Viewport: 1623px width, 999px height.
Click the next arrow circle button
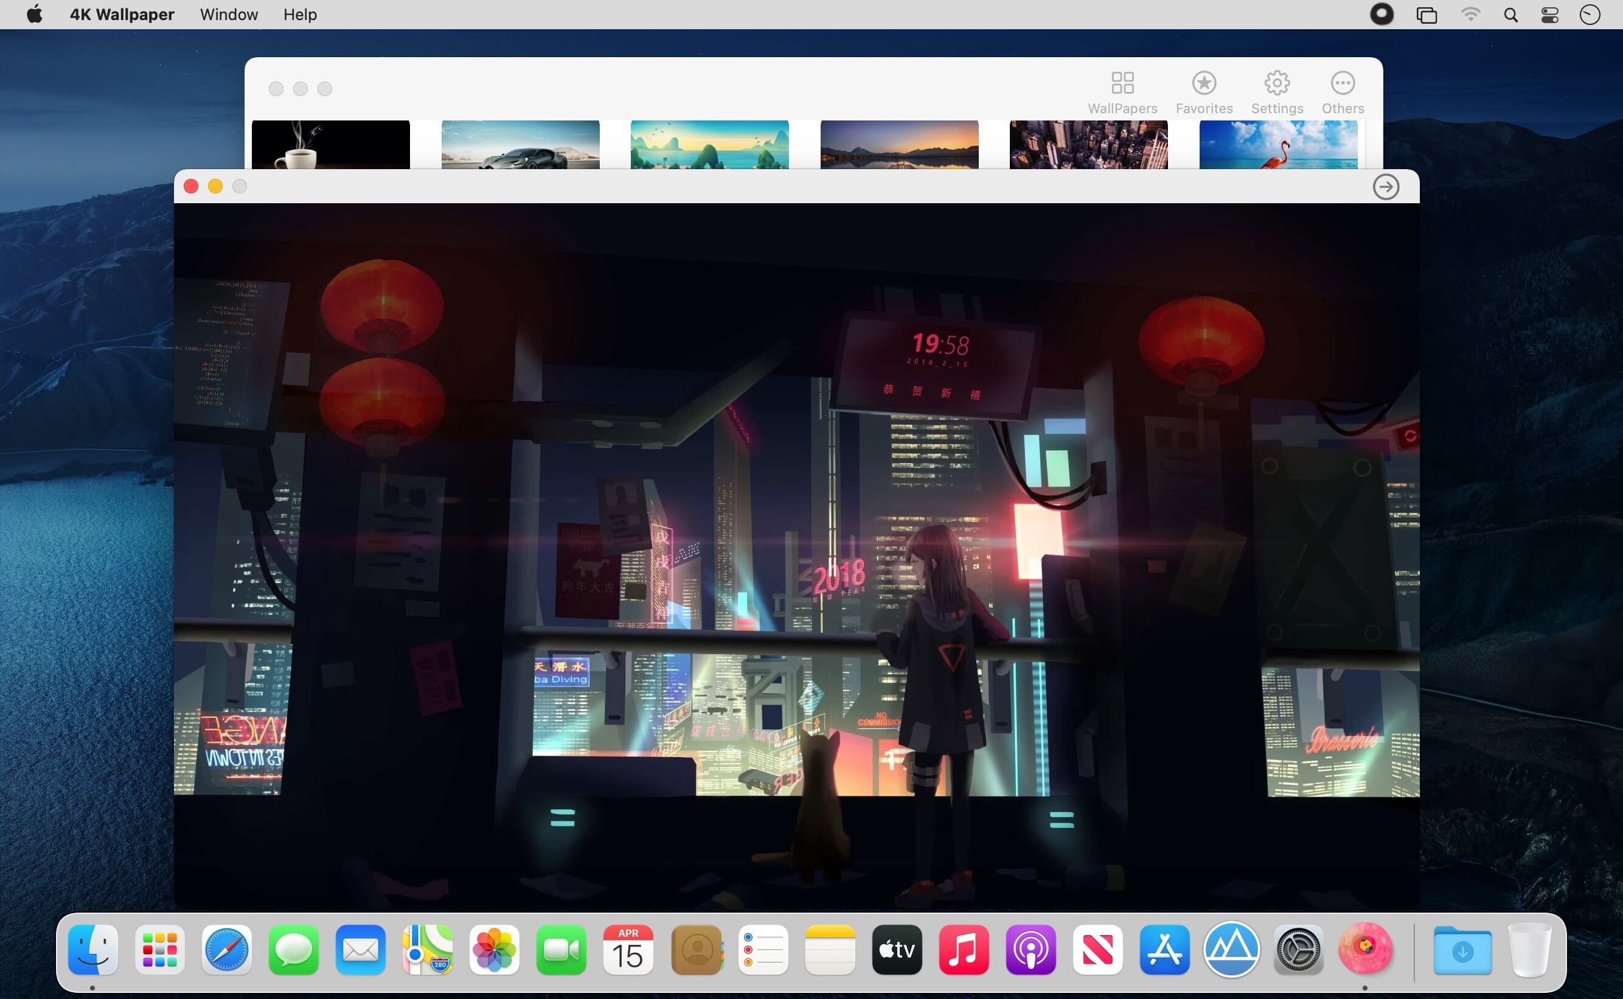pos(1385,187)
